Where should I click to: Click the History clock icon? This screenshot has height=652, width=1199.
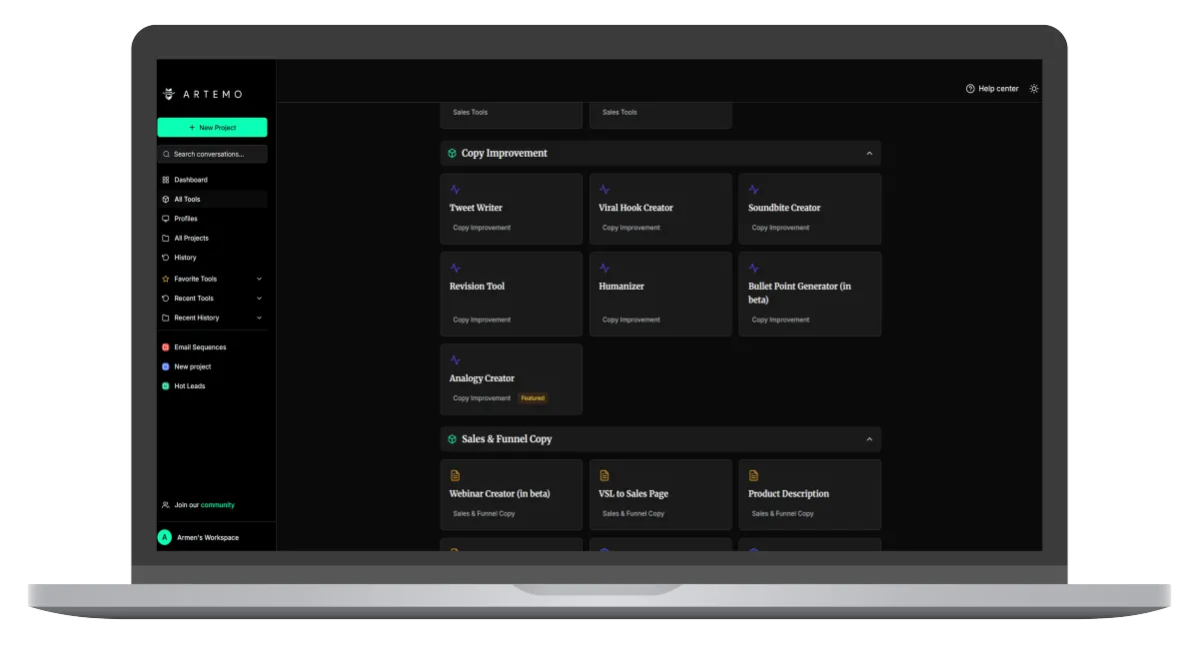tap(166, 258)
